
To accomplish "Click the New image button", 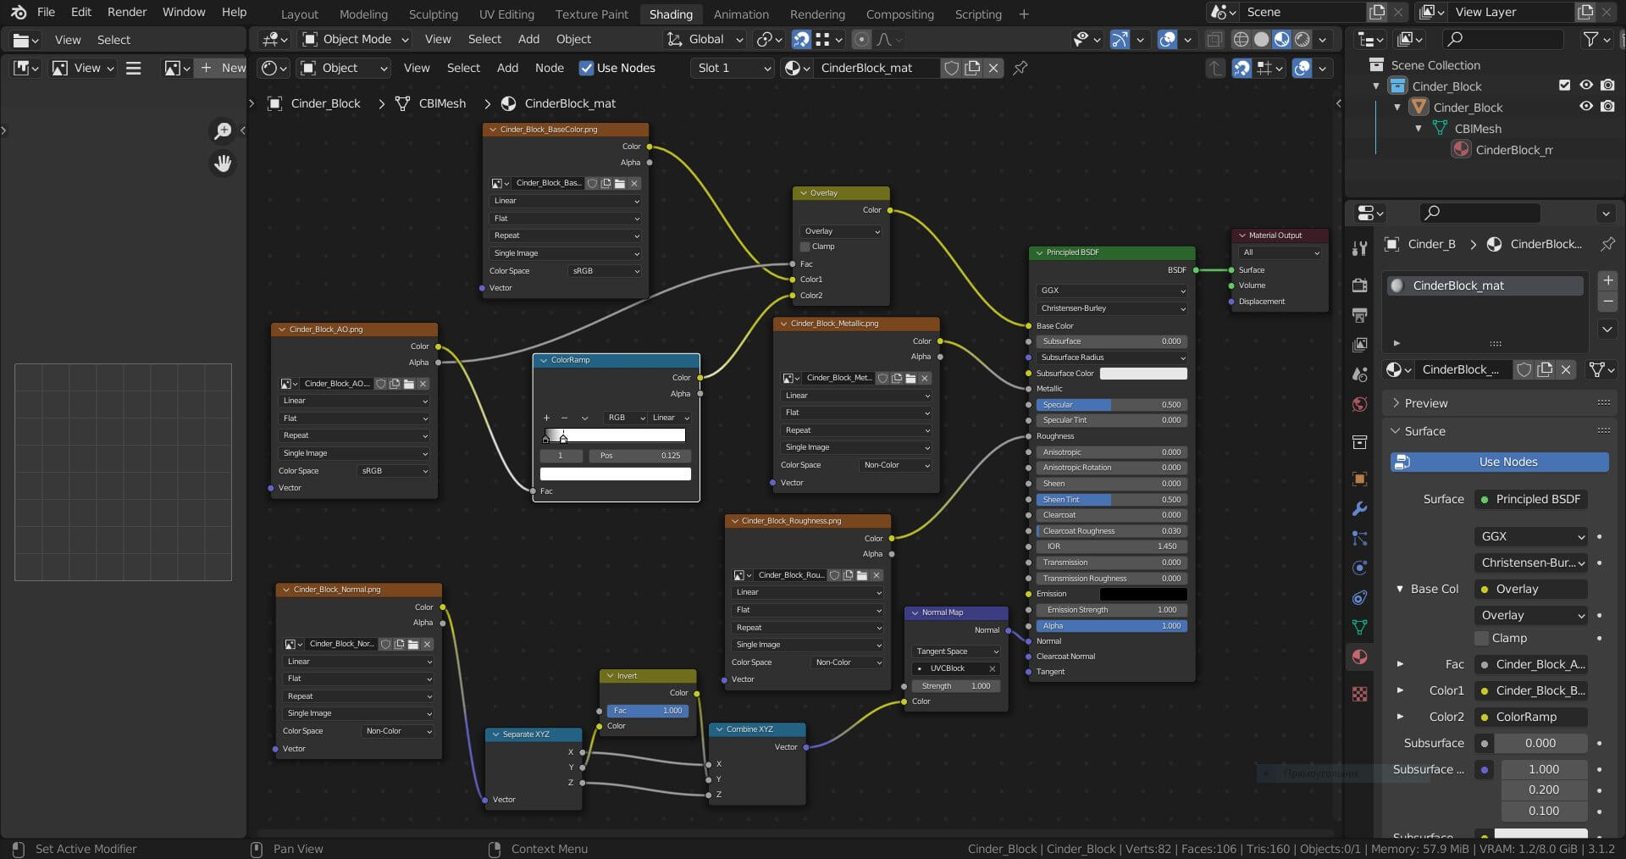I will coord(223,68).
